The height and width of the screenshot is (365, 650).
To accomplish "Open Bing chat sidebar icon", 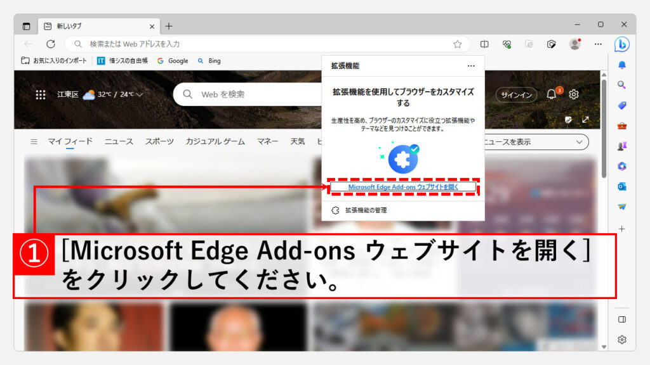I will pyautogui.click(x=622, y=44).
